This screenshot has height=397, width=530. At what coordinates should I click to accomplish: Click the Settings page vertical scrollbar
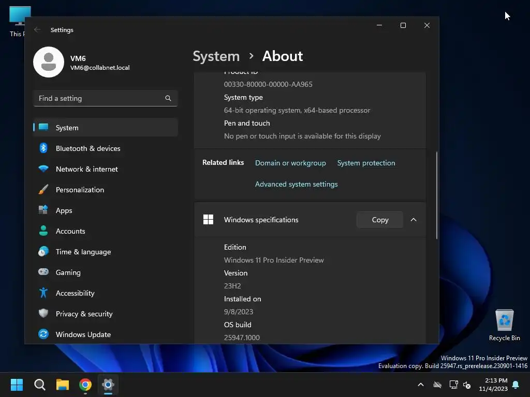click(x=437, y=195)
